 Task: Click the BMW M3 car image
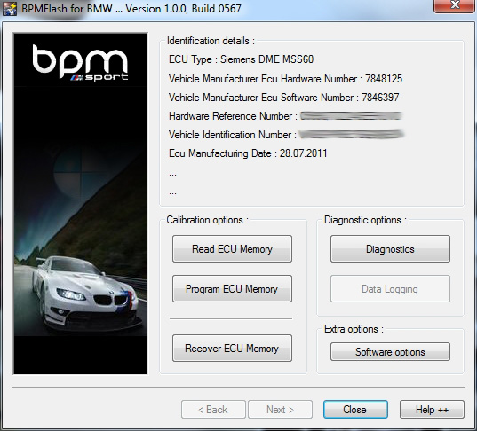[x=88, y=293]
